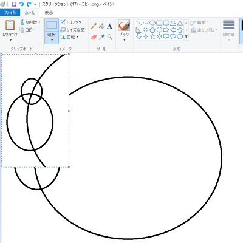
Task: Select the Color picker eyedropper tool
Action: 101,37
